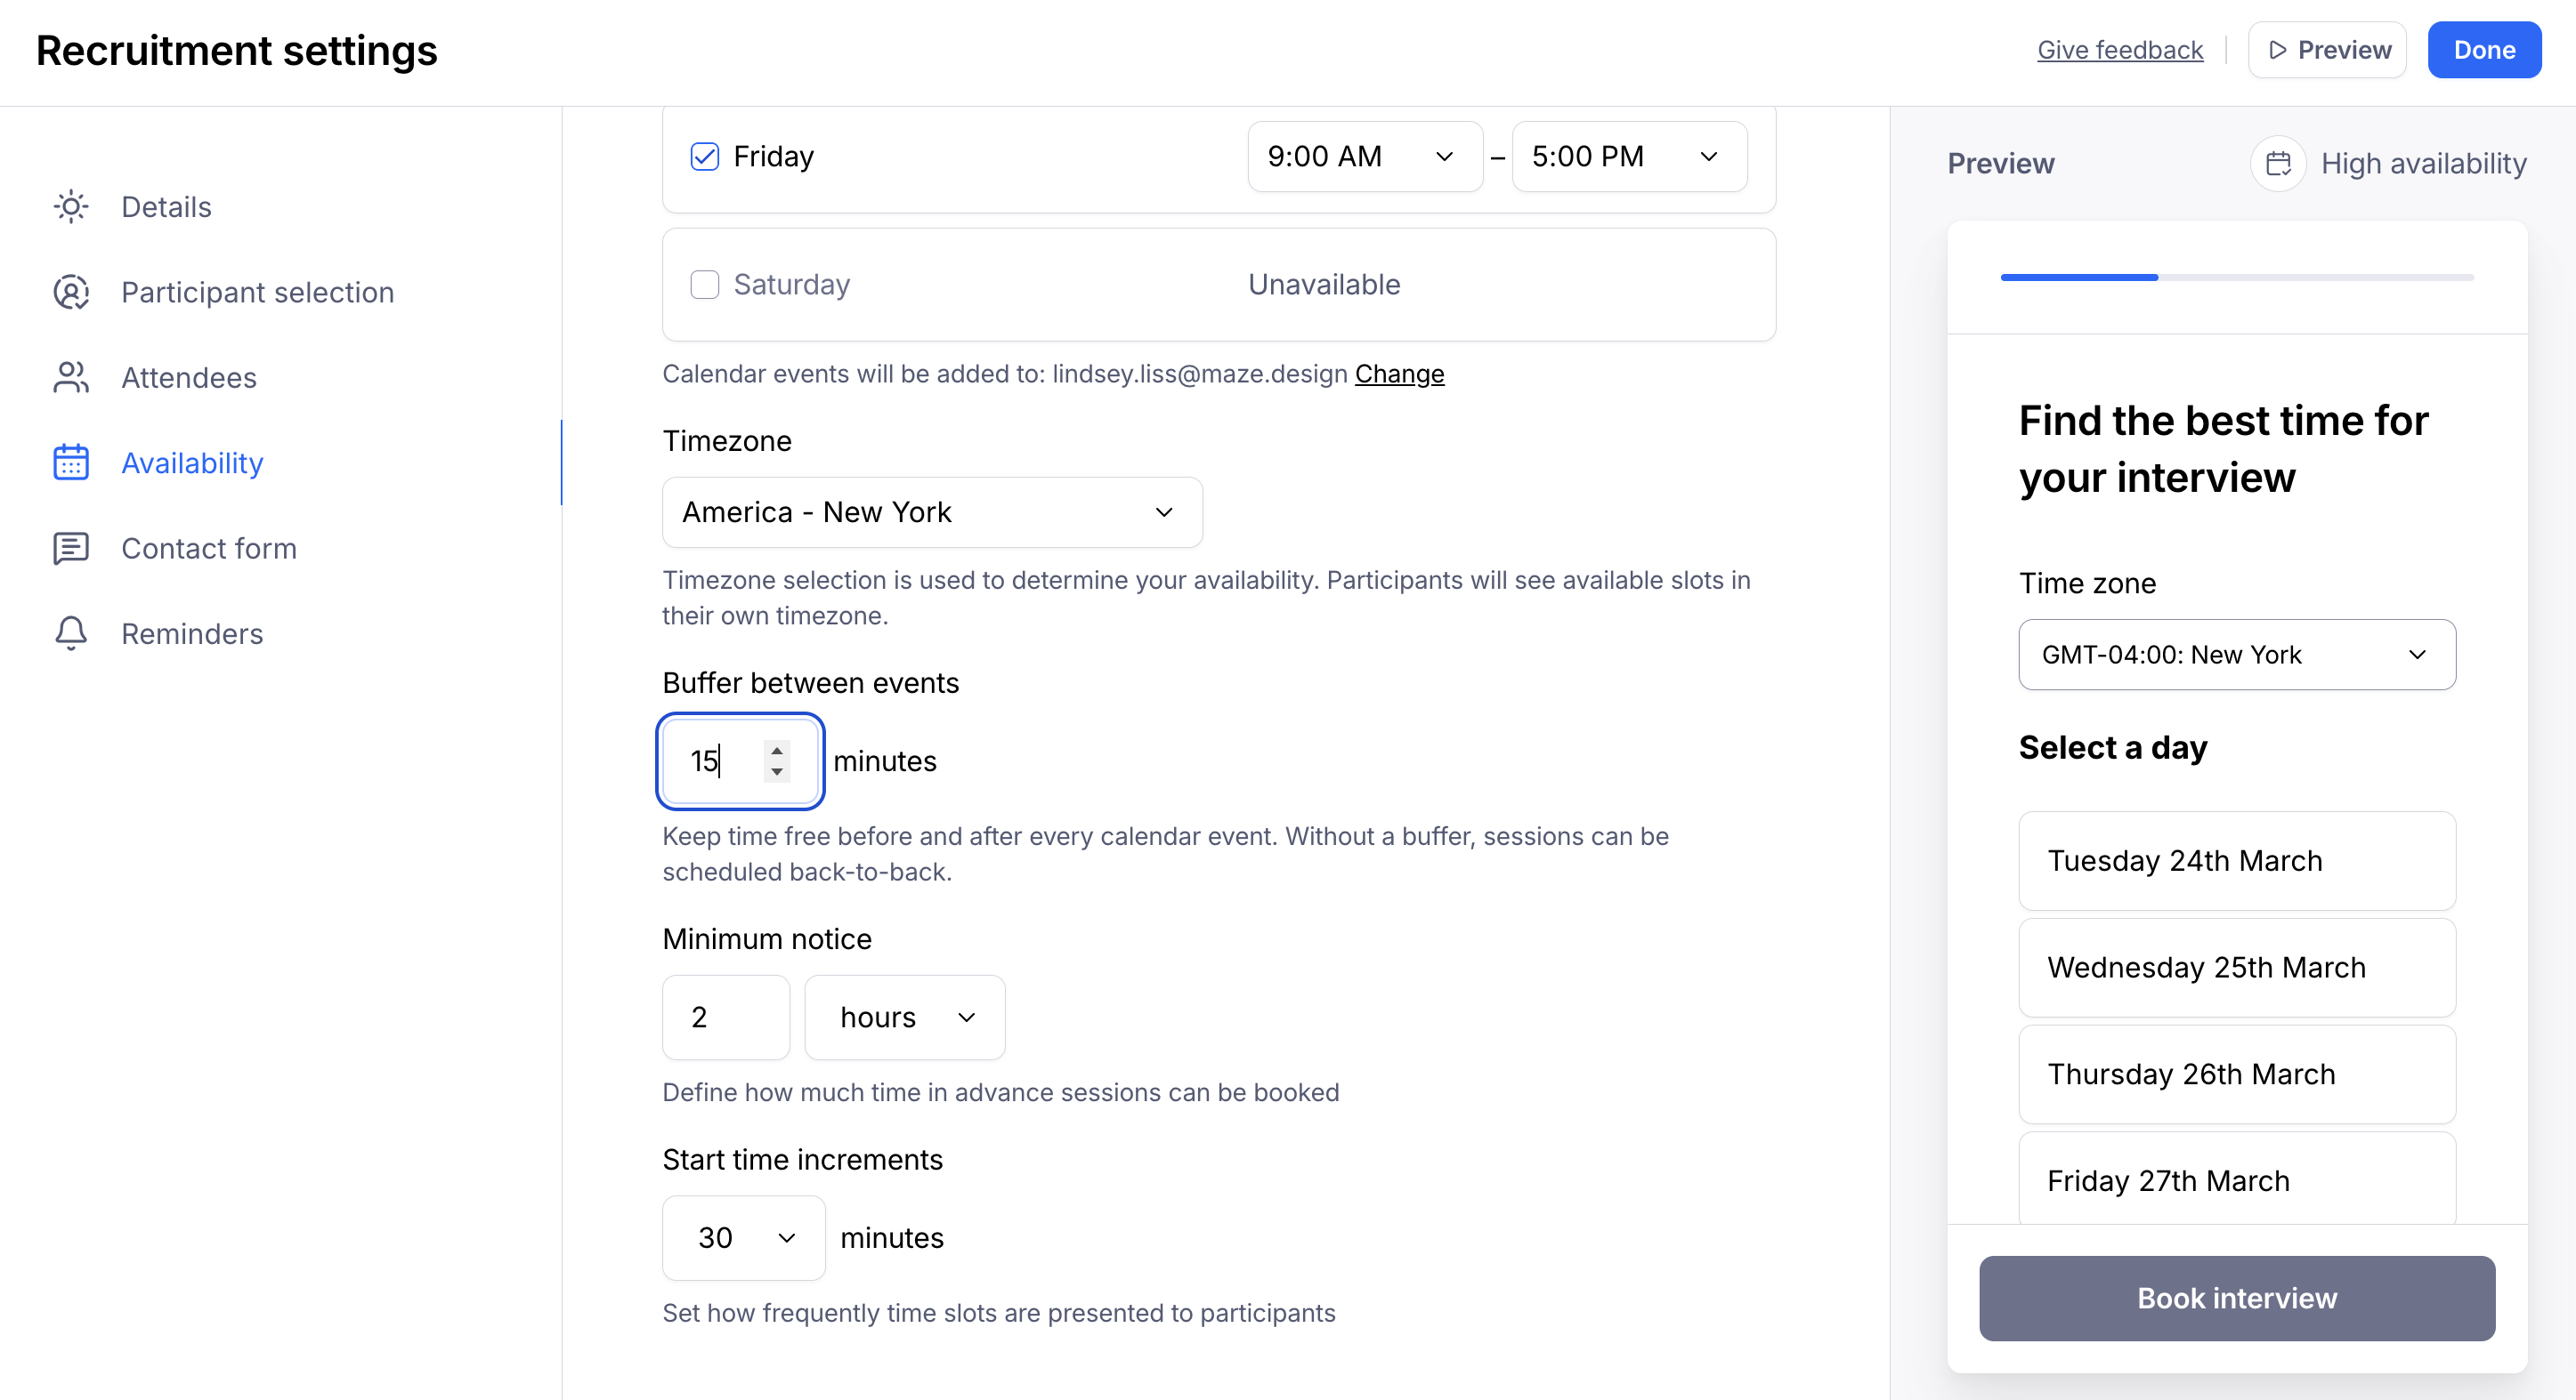Expand the Minimum notice hours dropdown

(x=904, y=1018)
